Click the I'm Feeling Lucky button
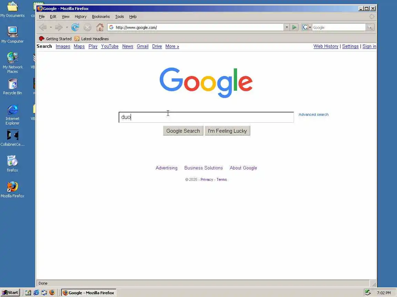Viewport: 397px width, 297px height. (x=227, y=131)
